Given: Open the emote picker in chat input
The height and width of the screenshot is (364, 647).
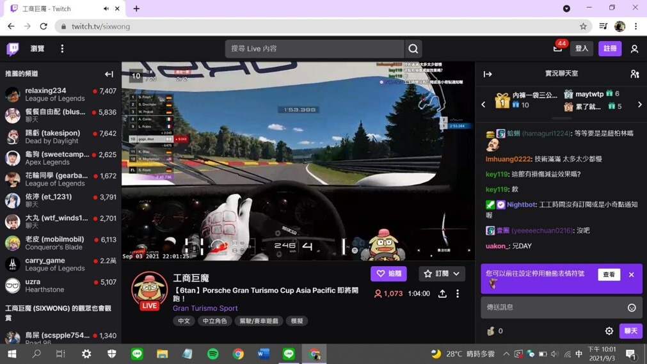Looking at the screenshot, I should point(632,308).
